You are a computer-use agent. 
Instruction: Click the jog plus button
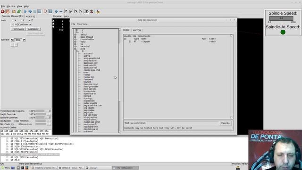(16, 25)
